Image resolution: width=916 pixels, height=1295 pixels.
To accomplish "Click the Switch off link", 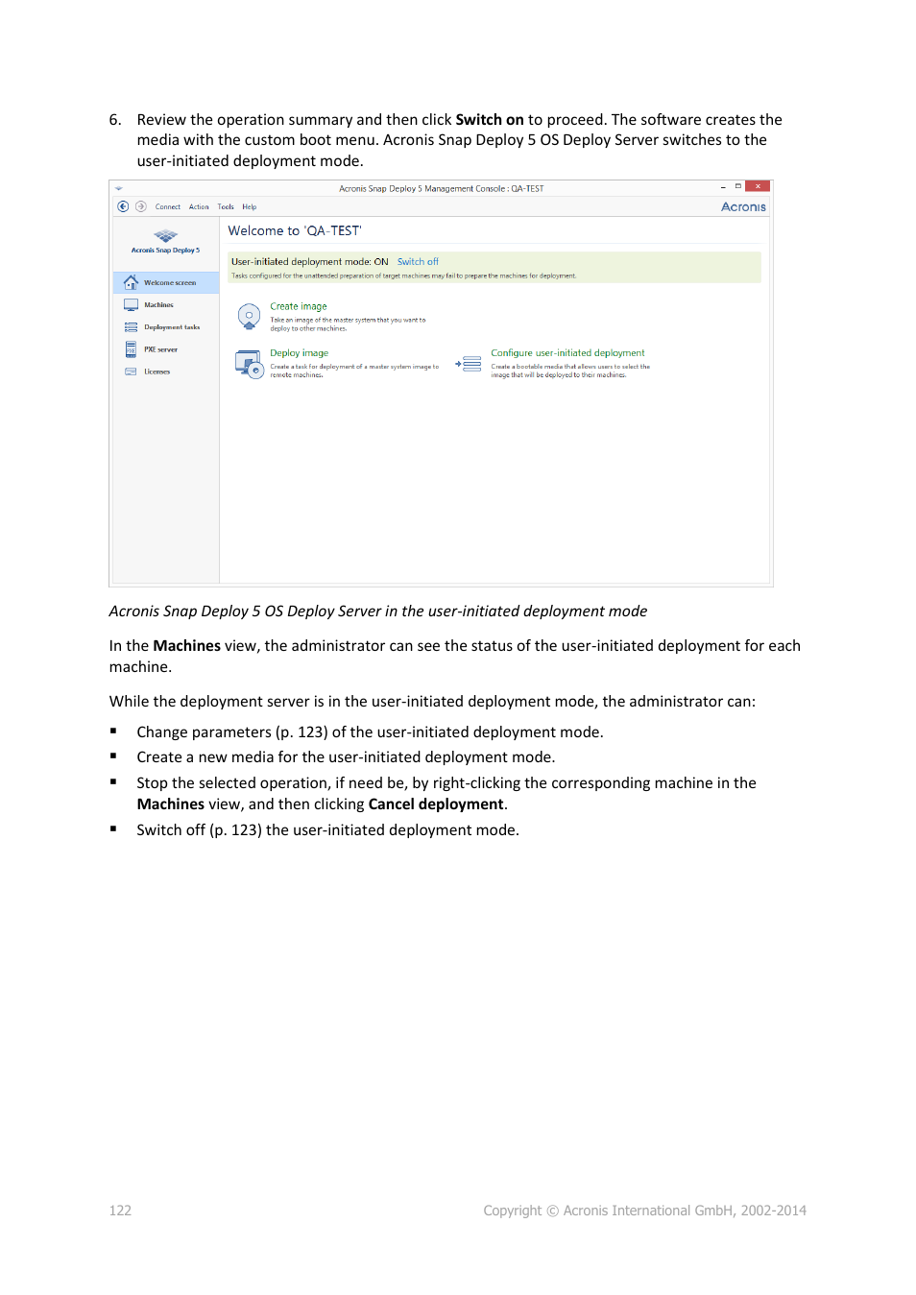I will 418,262.
